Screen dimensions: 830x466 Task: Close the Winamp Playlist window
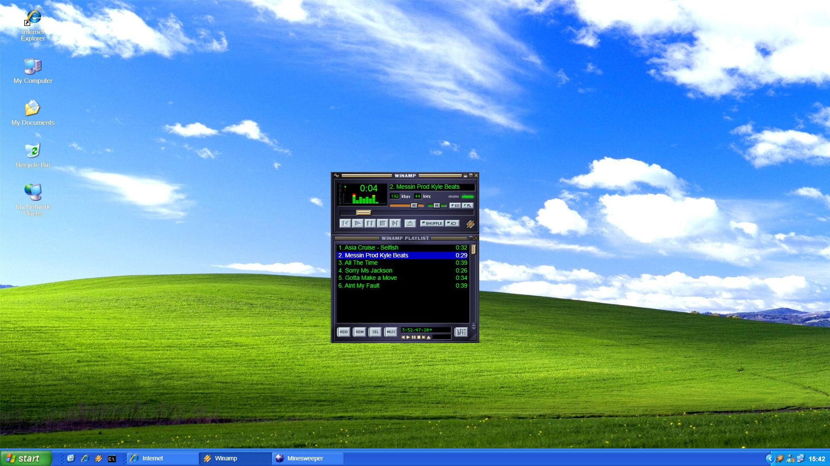[476, 238]
